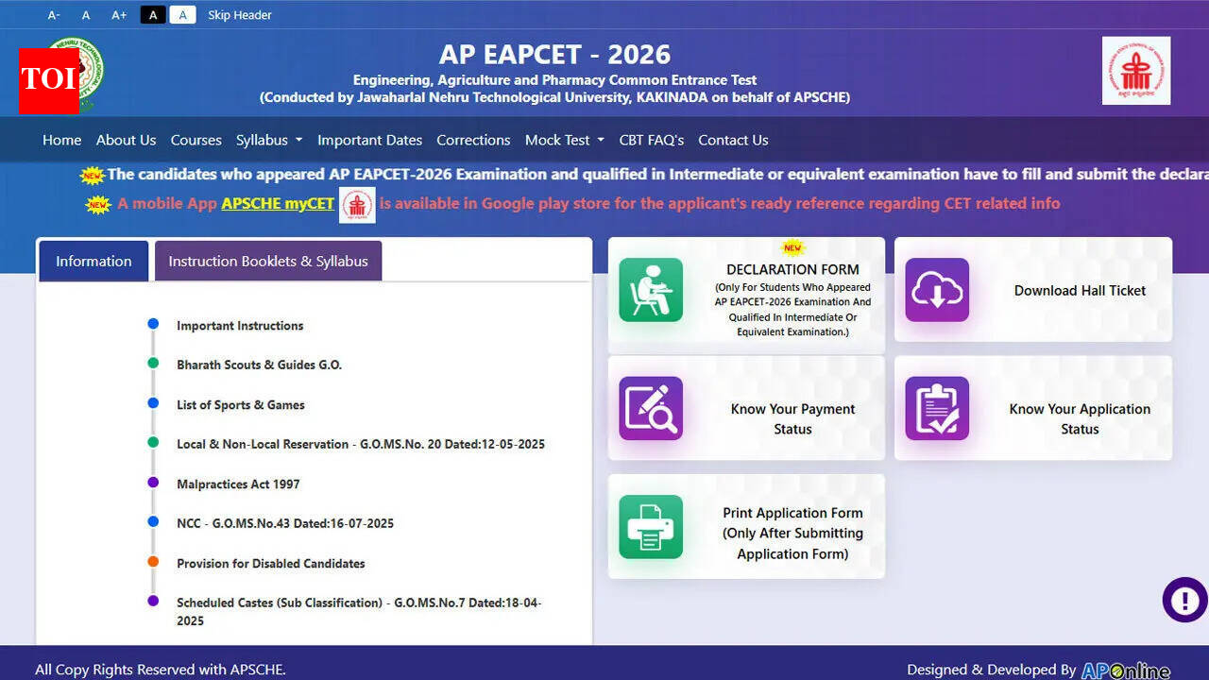
Task: Click the AP EAPCET - 2026 heading
Action: pyautogui.click(x=554, y=55)
